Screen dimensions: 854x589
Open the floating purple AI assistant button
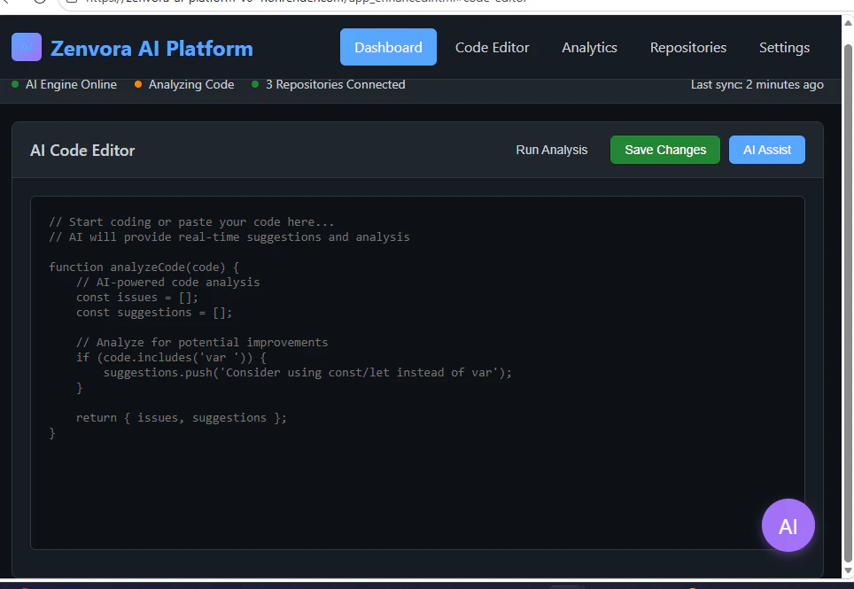(788, 526)
